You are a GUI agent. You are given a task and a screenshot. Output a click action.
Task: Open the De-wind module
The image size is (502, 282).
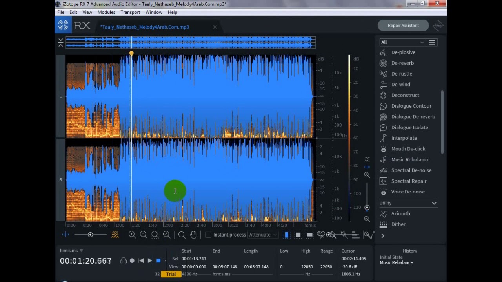coord(395,85)
